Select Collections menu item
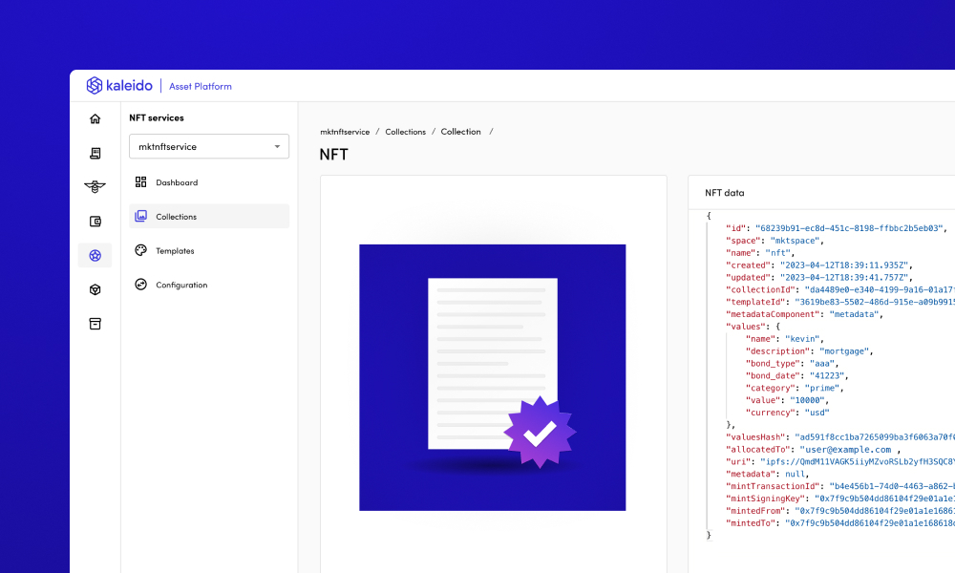This screenshot has width=955, height=573. coord(209,216)
